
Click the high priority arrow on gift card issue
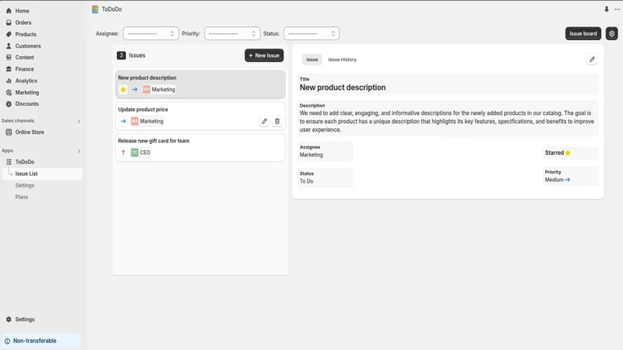[x=123, y=152]
